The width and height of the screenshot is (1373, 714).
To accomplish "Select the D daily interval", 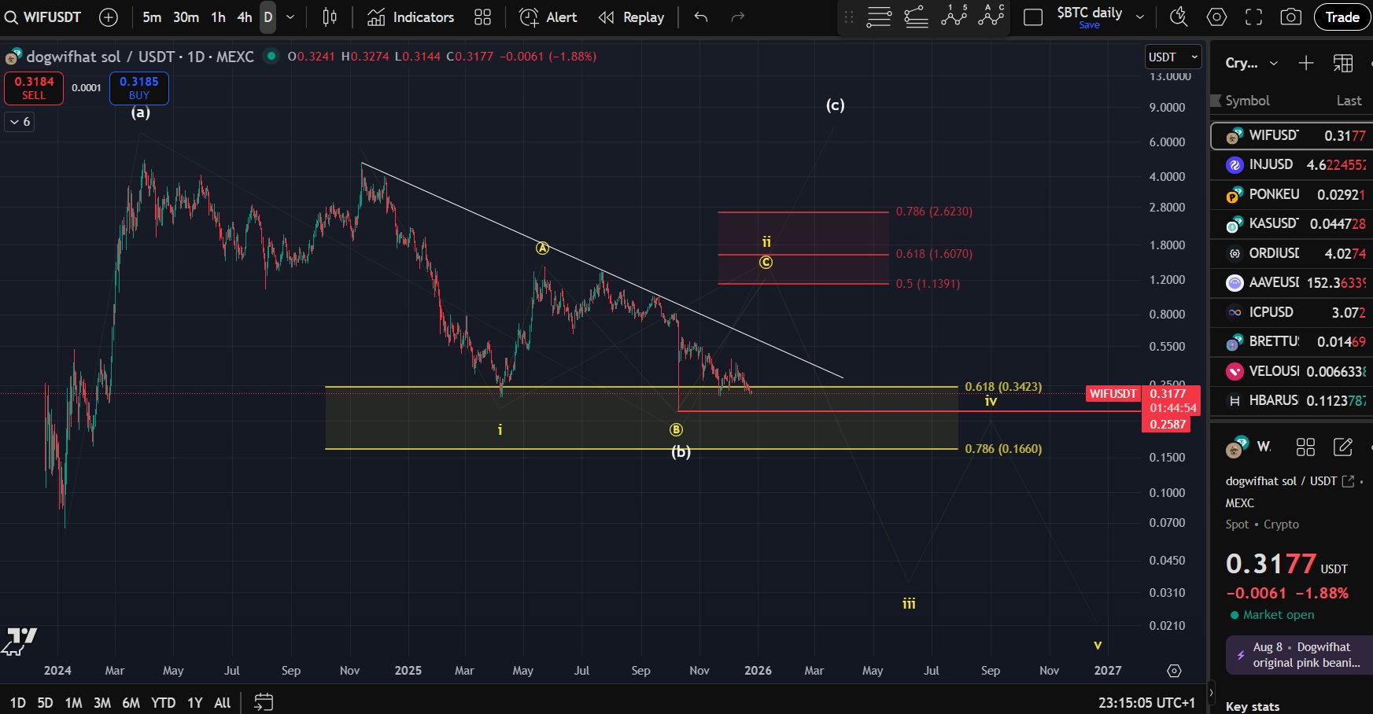I will (x=268, y=17).
